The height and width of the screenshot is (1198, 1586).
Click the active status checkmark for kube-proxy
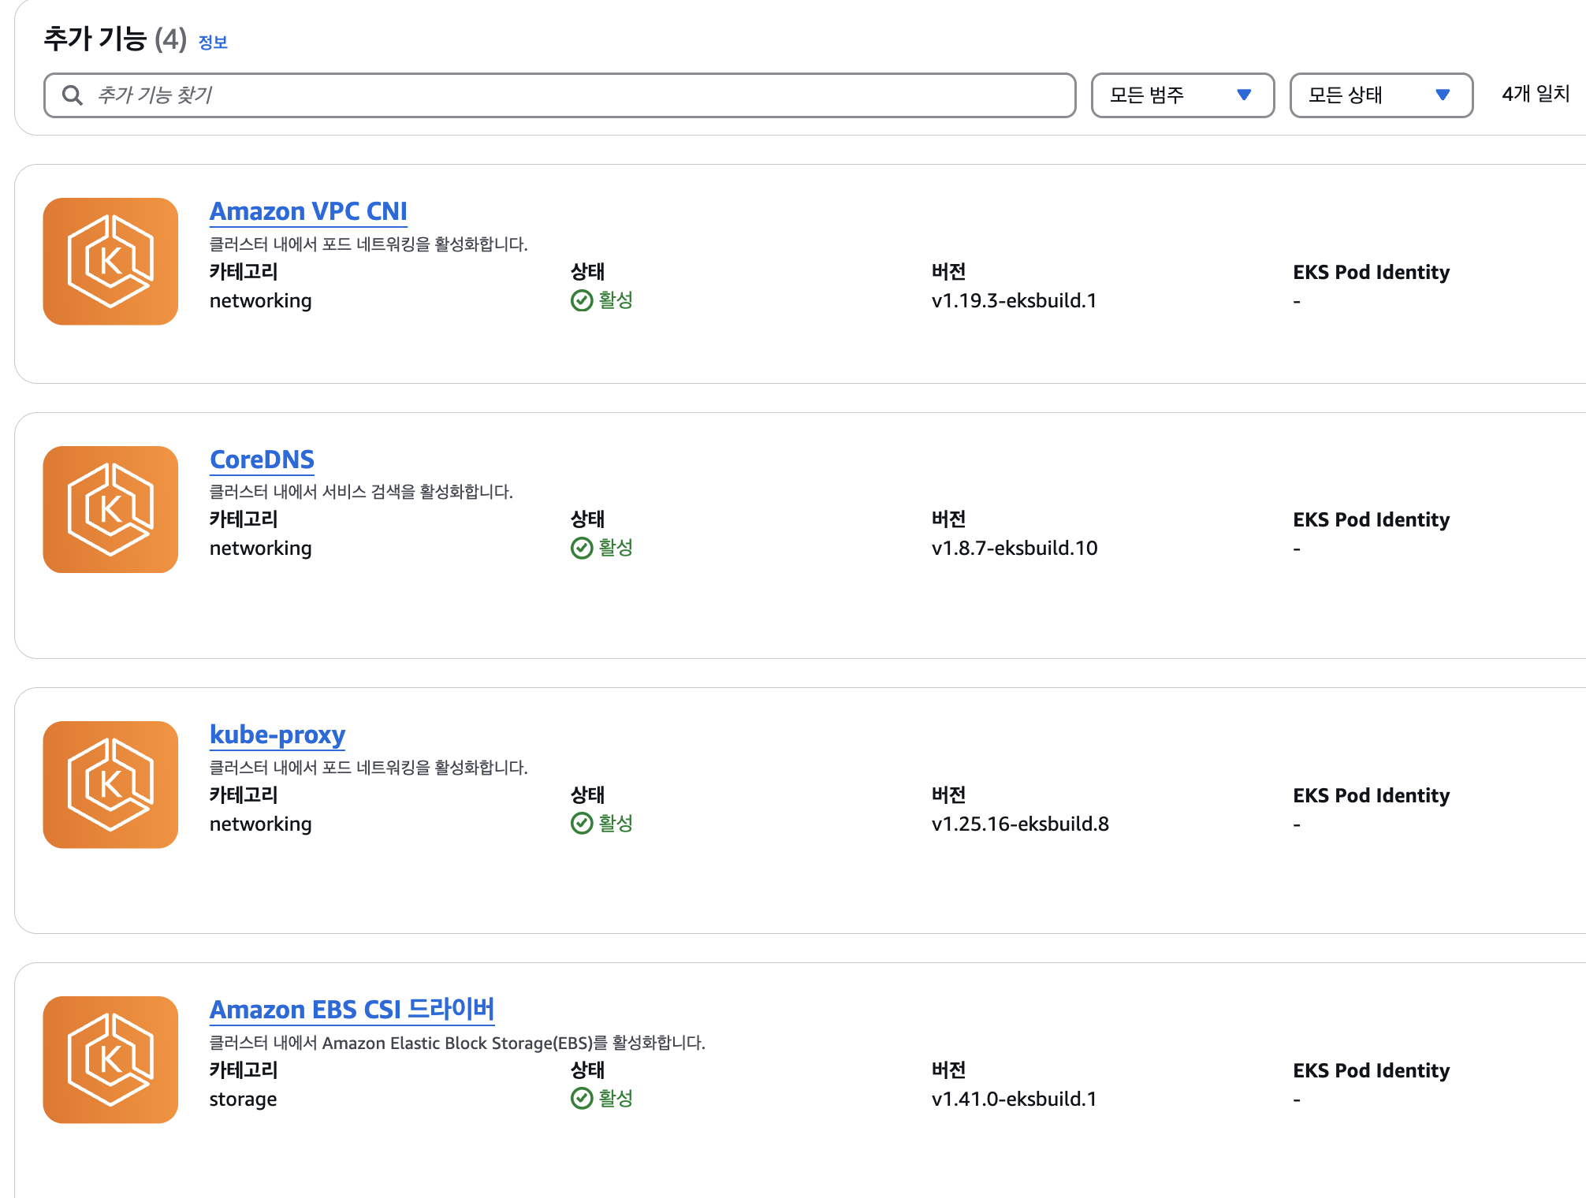pyautogui.click(x=582, y=824)
